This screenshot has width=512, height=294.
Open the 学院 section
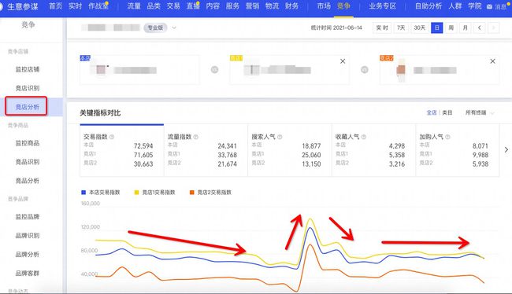point(475,6)
